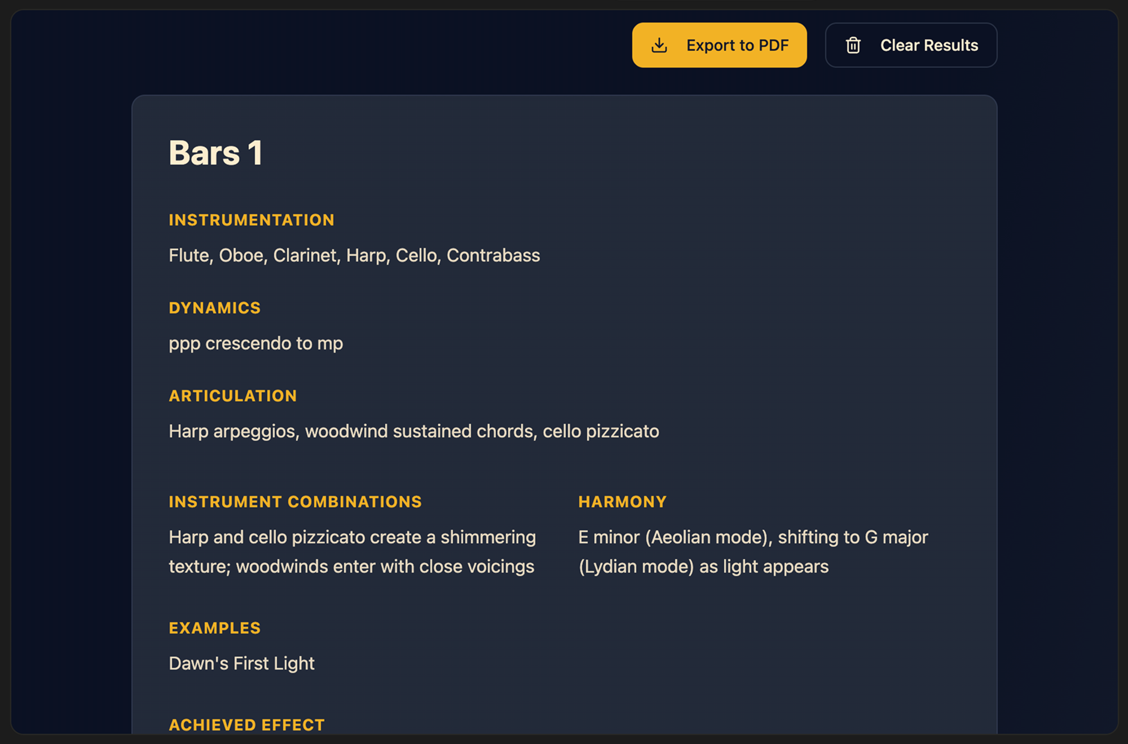
Task: Click the Dawn's First Light example
Action: click(x=241, y=663)
